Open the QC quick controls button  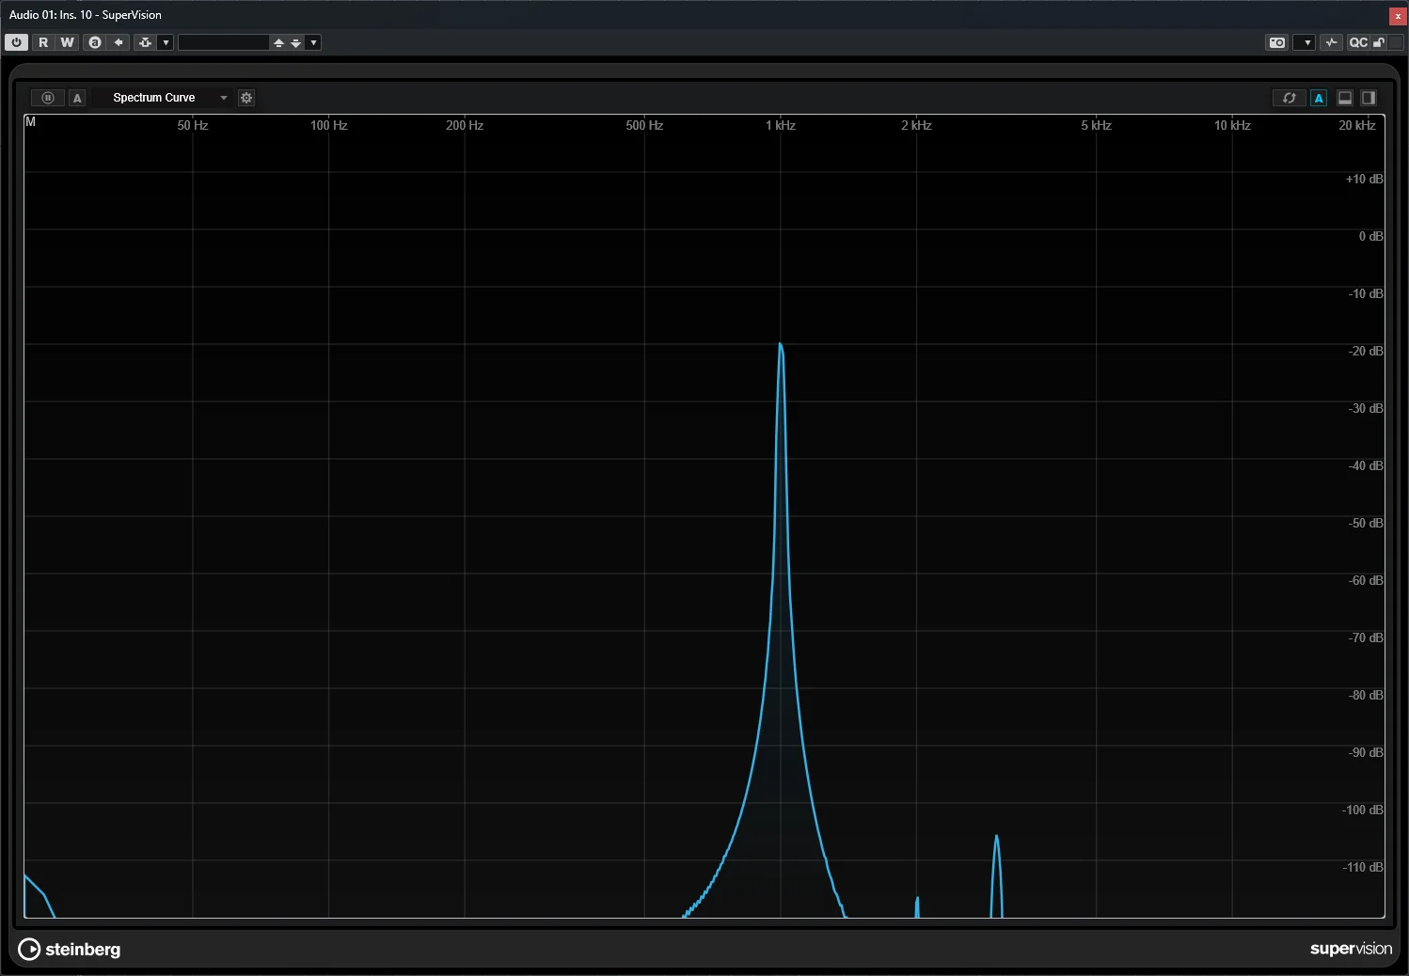(x=1358, y=42)
